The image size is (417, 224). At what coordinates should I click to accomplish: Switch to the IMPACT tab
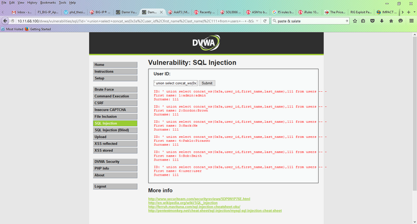(x=386, y=12)
